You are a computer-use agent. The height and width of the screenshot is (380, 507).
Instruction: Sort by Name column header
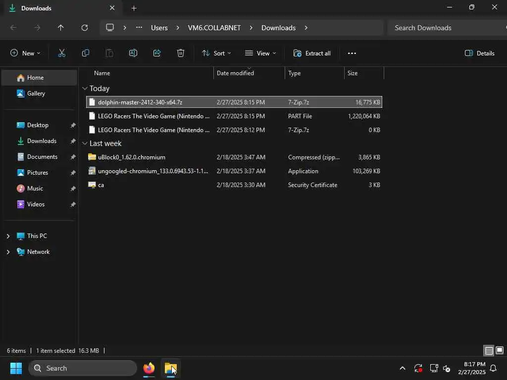coord(151,73)
